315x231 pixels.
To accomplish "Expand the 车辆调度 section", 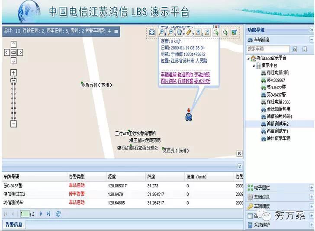I will (x=312, y=206).
